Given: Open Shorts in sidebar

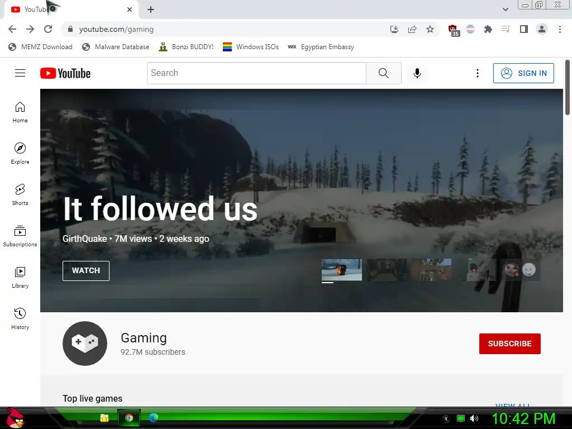Looking at the screenshot, I should (x=20, y=195).
